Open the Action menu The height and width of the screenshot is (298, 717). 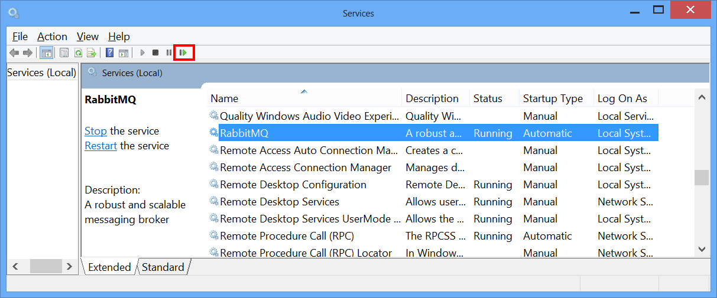[x=52, y=37]
